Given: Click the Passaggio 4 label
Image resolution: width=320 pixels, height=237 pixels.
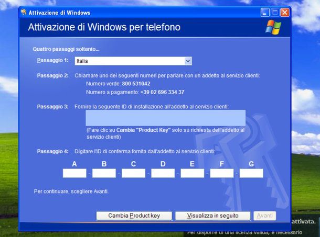Looking at the screenshot, I should coord(52,152).
